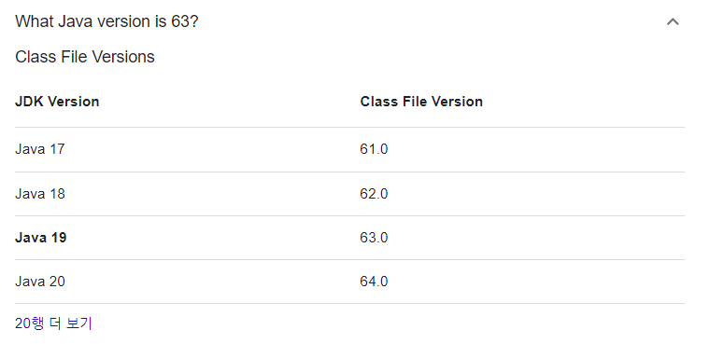Select the 'Java 17' table cell
The width and height of the screenshot is (709, 344).
40,149
